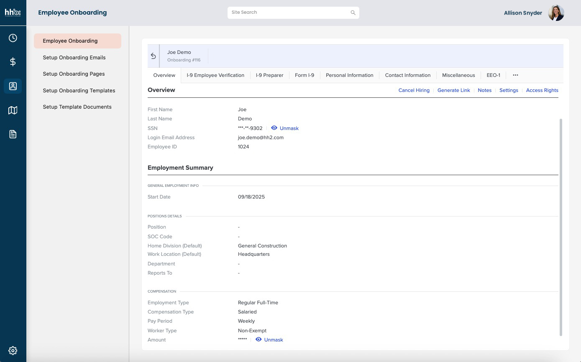Select the Contact Information tab
This screenshot has width=581, height=362.
[x=407, y=75]
